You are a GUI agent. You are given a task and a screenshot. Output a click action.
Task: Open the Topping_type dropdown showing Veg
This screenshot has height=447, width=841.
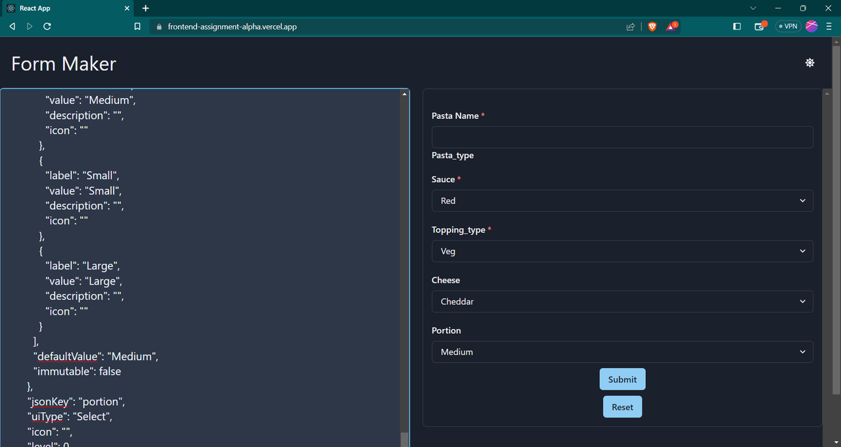pyautogui.click(x=622, y=251)
